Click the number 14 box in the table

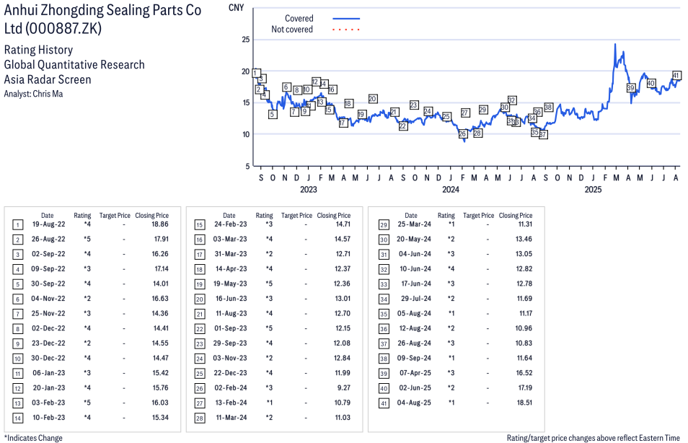[17, 418]
